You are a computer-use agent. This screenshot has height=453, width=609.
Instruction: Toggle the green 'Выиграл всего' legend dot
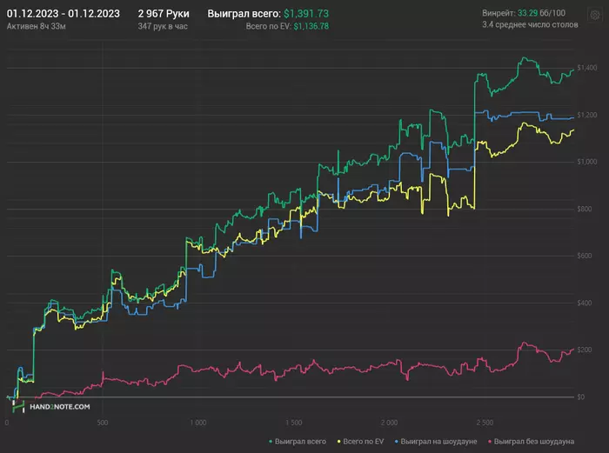click(x=271, y=442)
